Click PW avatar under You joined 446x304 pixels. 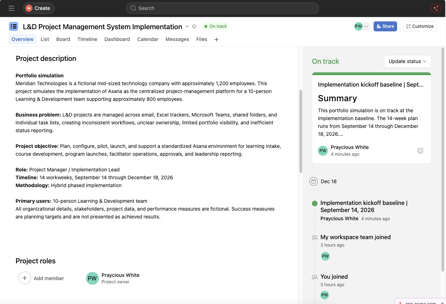click(x=325, y=295)
